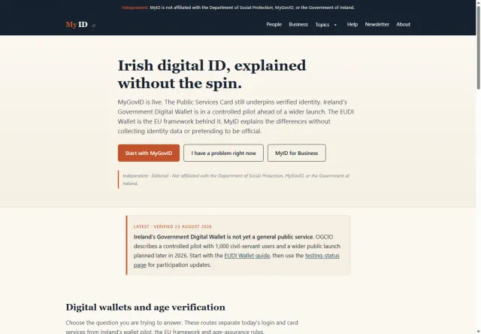
Task: Open the People nav item
Action: 274,24
